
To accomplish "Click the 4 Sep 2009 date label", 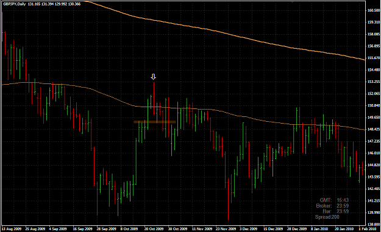I will (x=58, y=229).
